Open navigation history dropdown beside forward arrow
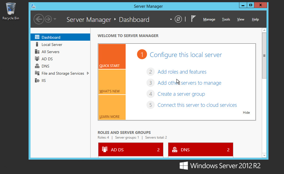Viewport: 284px width, 174px height. (x=55, y=19)
